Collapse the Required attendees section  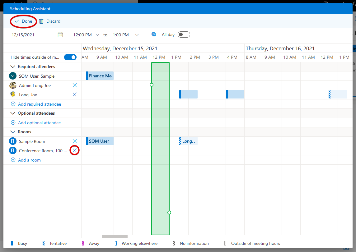(x=13, y=66)
